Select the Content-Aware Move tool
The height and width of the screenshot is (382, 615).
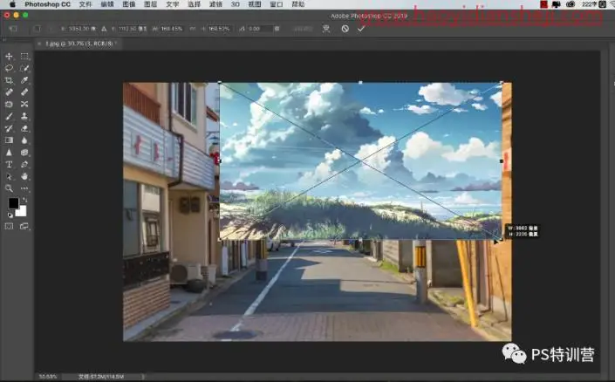[24, 105]
